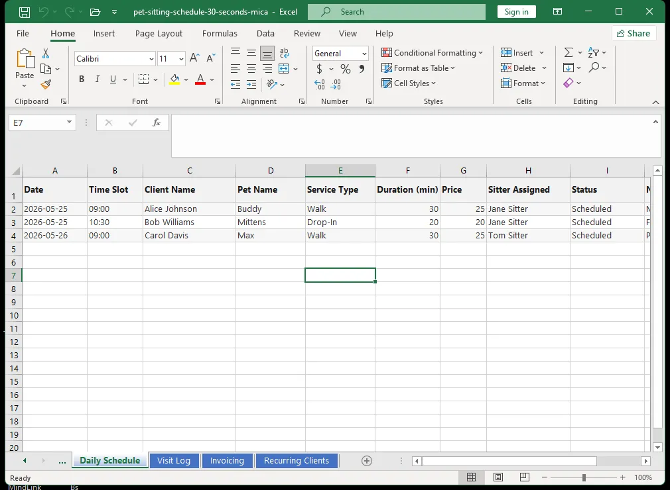
Task: Open the Calibri font name dropdown
Action: [151, 59]
